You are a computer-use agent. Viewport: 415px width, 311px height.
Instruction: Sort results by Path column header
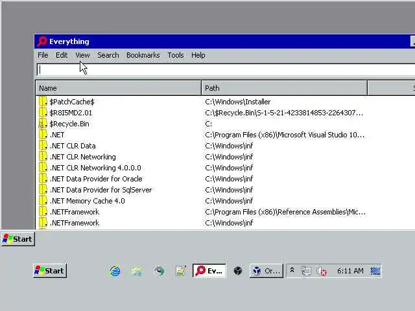click(x=284, y=88)
